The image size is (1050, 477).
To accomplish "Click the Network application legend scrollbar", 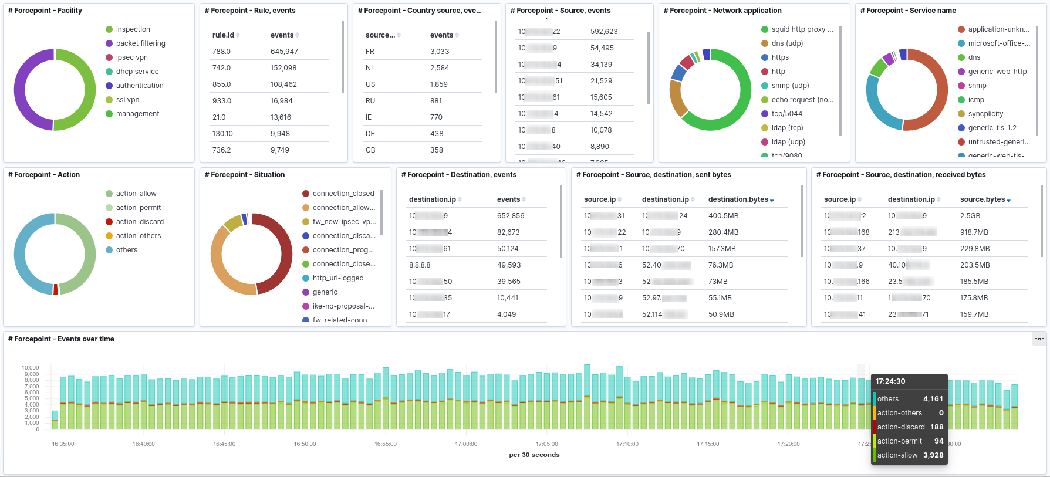I will [840, 82].
